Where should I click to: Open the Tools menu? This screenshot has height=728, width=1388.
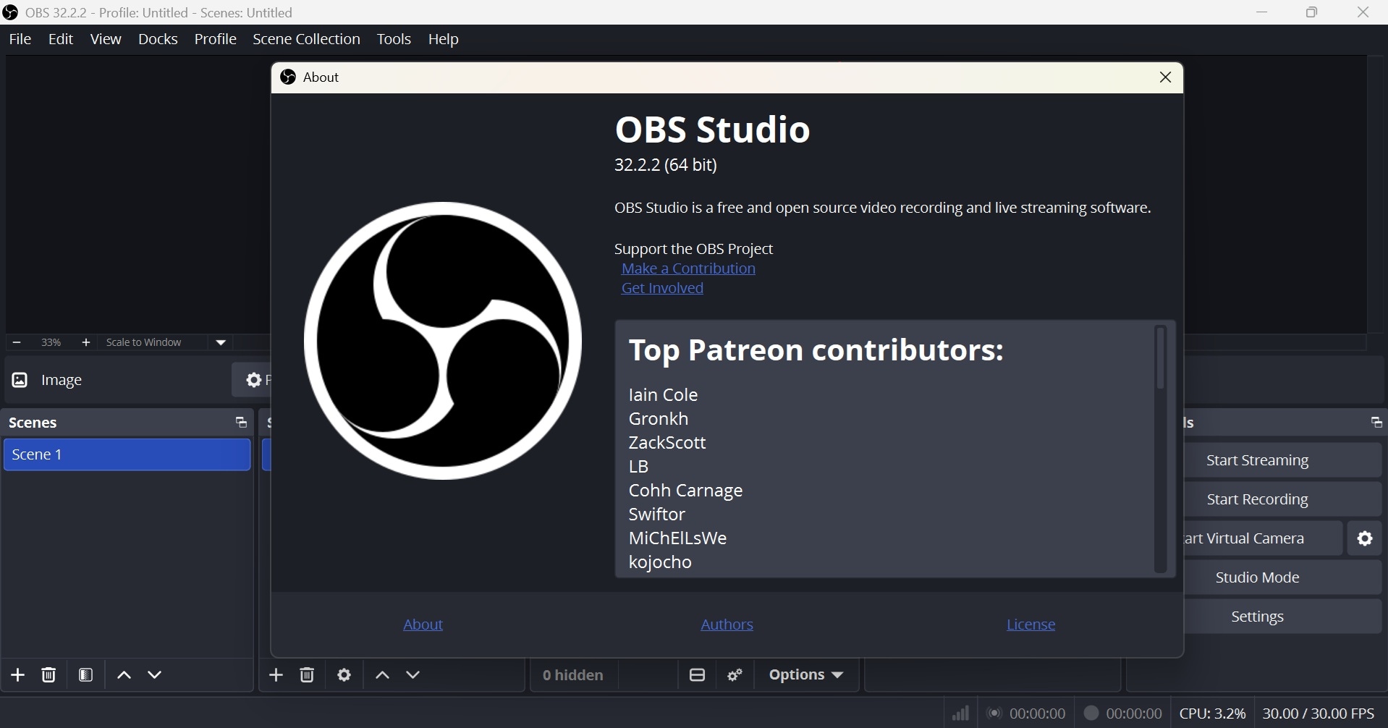tap(394, 39)
